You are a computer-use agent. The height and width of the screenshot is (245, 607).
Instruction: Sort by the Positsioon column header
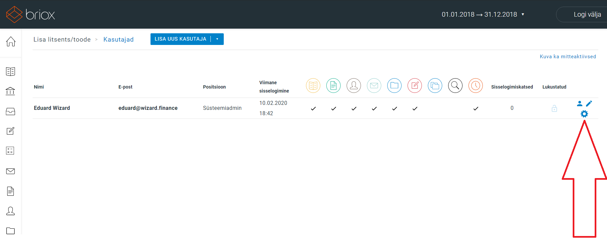pyautogui.click(x=214, y=87)
